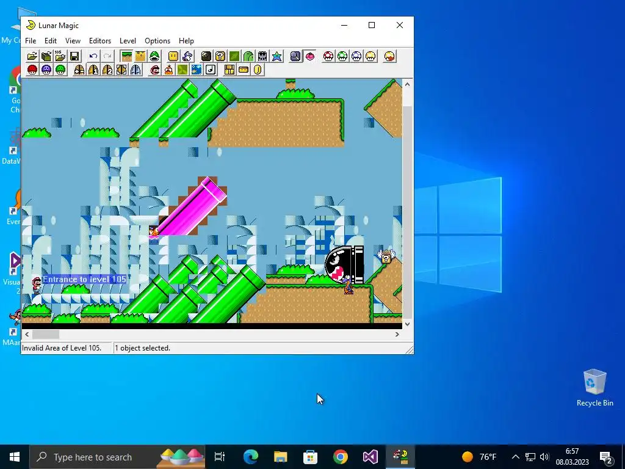Screen dimensions: 625x469
Task: Click 'Invalid Area of Level 105.' status text
Action: point(62,347)
